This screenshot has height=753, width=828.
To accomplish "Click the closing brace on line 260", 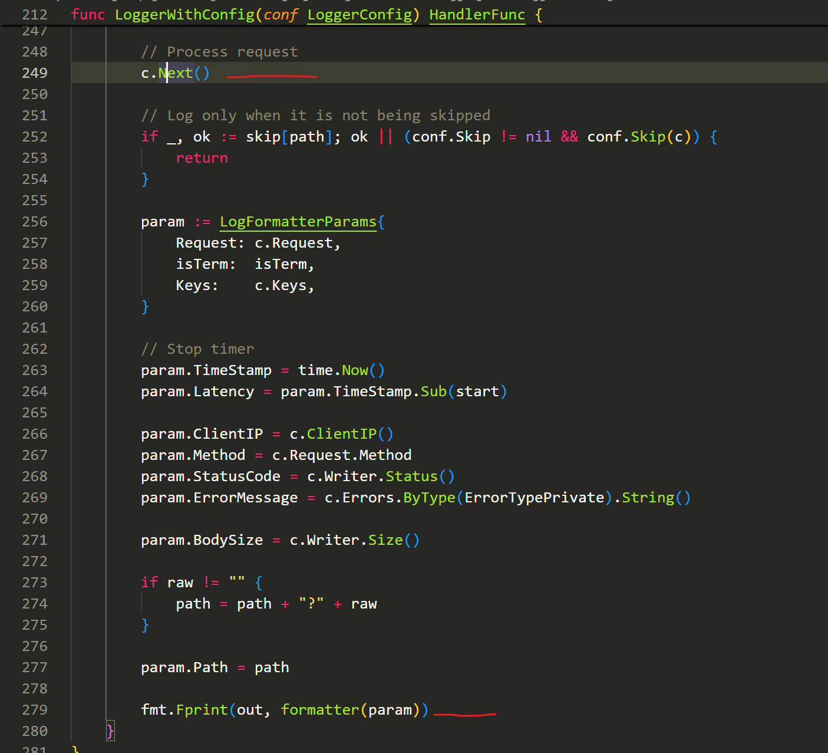I will click(145, 307).
